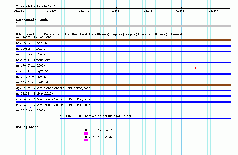Open the esv28347 (Conrad2009) label
Screen dimensions: 238x155
[x=33, y=82]
